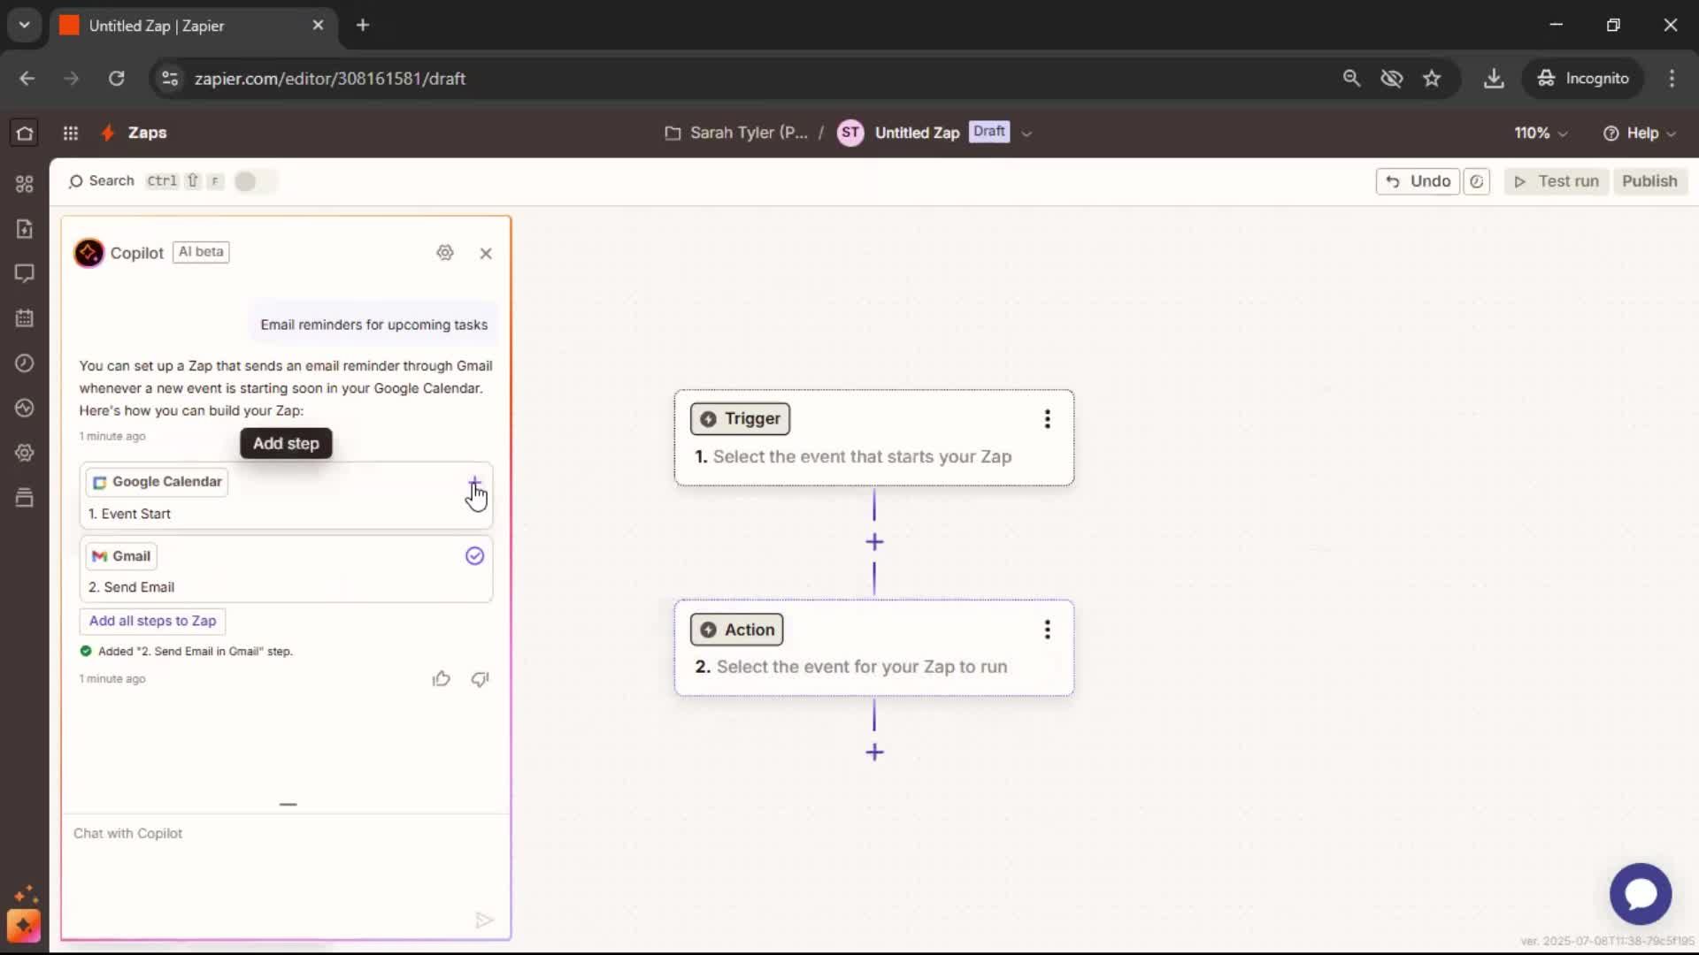Add the Google Calendar step with plus icon
Viewport: 1699px width, 955px height.
475,484
